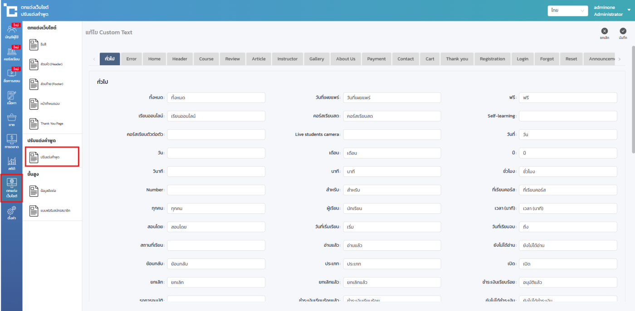Screen dimensions: 635x311
Task: Open ส่วนหัว (Header) in the side menu
Action: 51,64
